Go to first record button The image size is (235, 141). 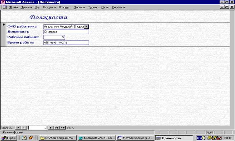tap(18, 128)
